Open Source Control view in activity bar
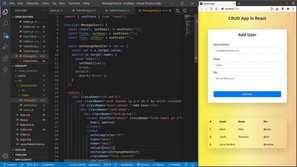 [5, 35]
